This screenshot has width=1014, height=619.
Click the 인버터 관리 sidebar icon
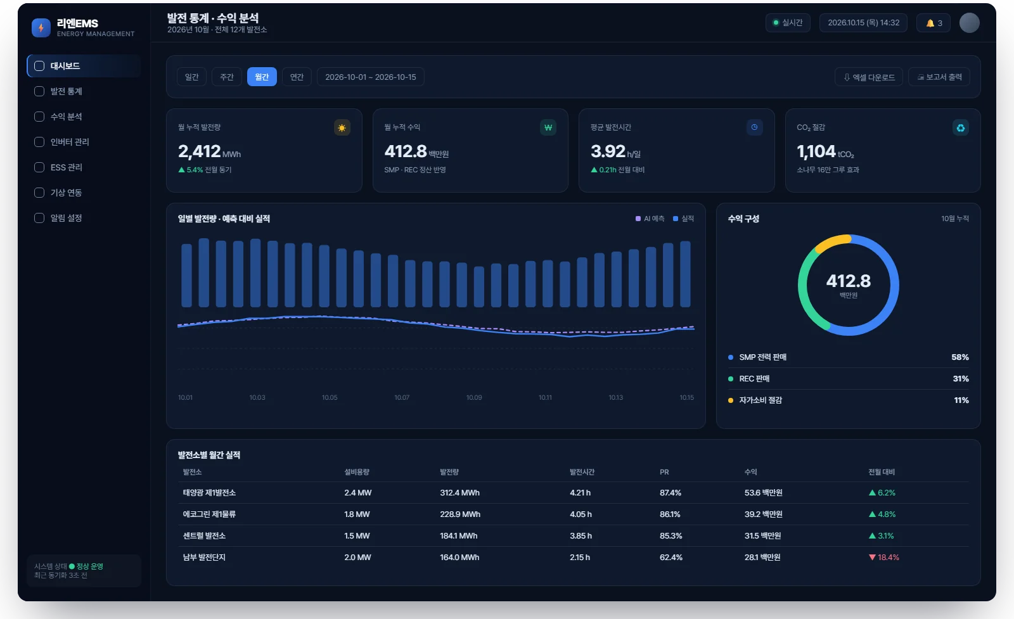coord(39,142)
